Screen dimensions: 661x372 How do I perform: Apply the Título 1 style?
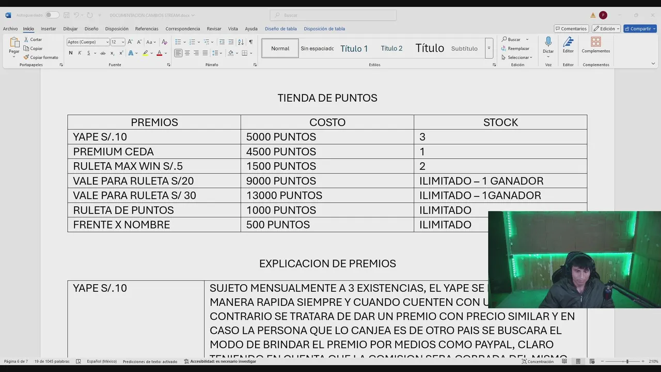pos(354,49)
